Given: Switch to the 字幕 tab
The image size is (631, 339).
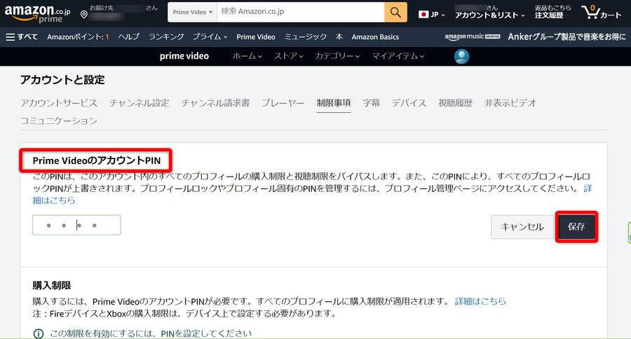Looking at the screenshot, I should (x=371, y=103).
